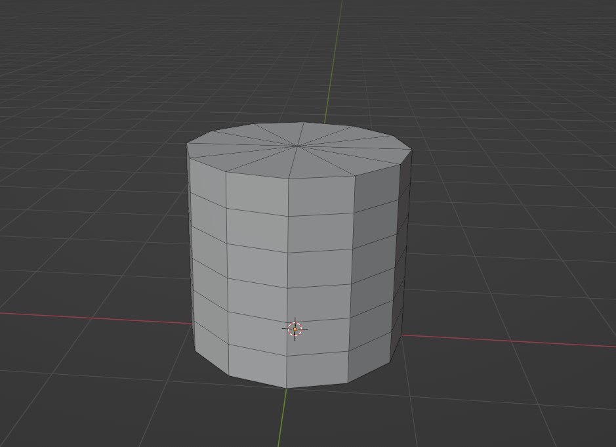Select the top cap's rightmost rim vertex
The height and width of the screenshot is (447, 616).
click(x=411, y=151)
